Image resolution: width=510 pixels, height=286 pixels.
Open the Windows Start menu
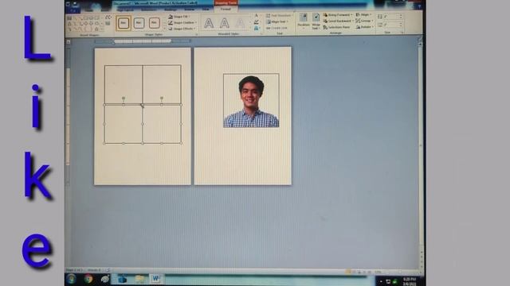coord(71,279)
